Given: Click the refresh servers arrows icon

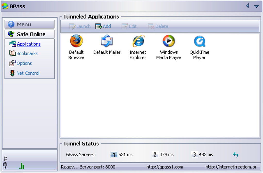Looking at the screenshot, I should pyautogui.click(x=236, y=154).
